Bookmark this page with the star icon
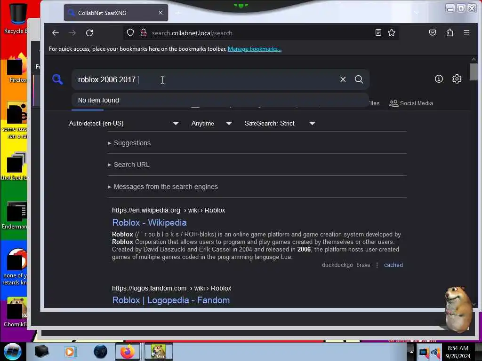Image resolution: width=482 pixels, height=361 pixels. coord(391,32)
